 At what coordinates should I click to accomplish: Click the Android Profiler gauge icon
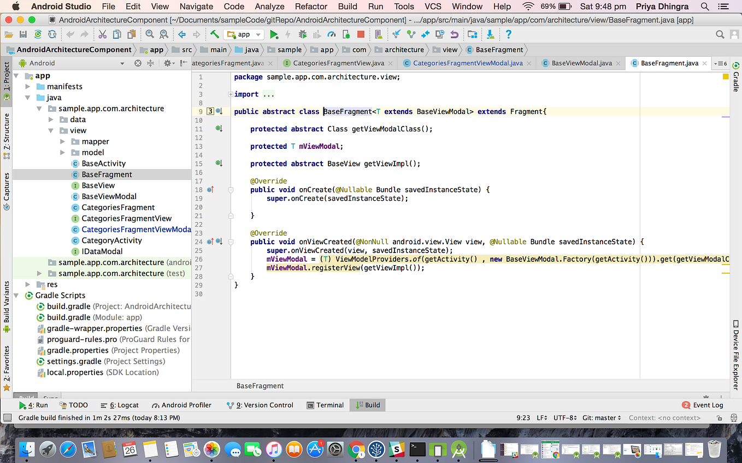[331, 34]
